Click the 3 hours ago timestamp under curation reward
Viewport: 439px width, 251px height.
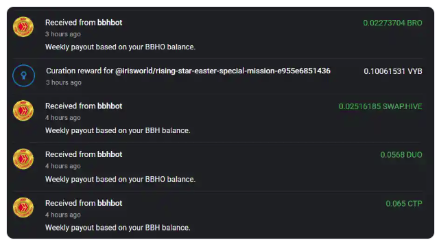point(64,82)
